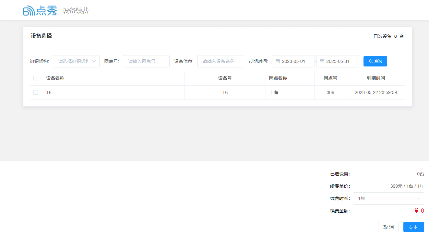The image size is (429, 237).
Task: Tick the select-all checkbox in table header
Action: (x=36, y=78)
